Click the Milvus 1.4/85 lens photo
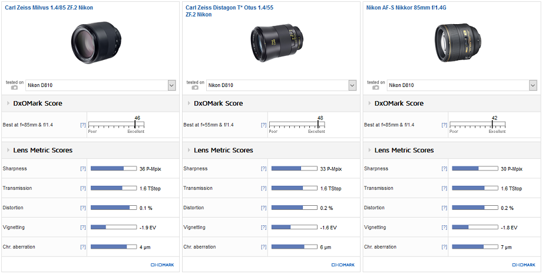 click(x=96, y=42)
